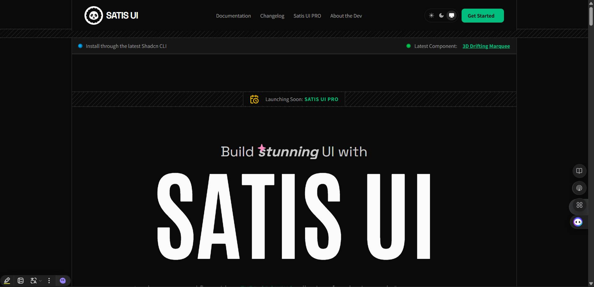
Task: Open the reading mode icon in bottom toolbar
Action: [21, 281]
